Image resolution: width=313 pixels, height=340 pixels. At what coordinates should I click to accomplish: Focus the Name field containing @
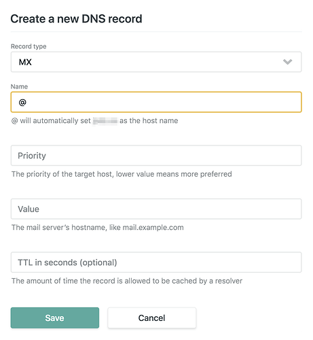click(156, 102)
